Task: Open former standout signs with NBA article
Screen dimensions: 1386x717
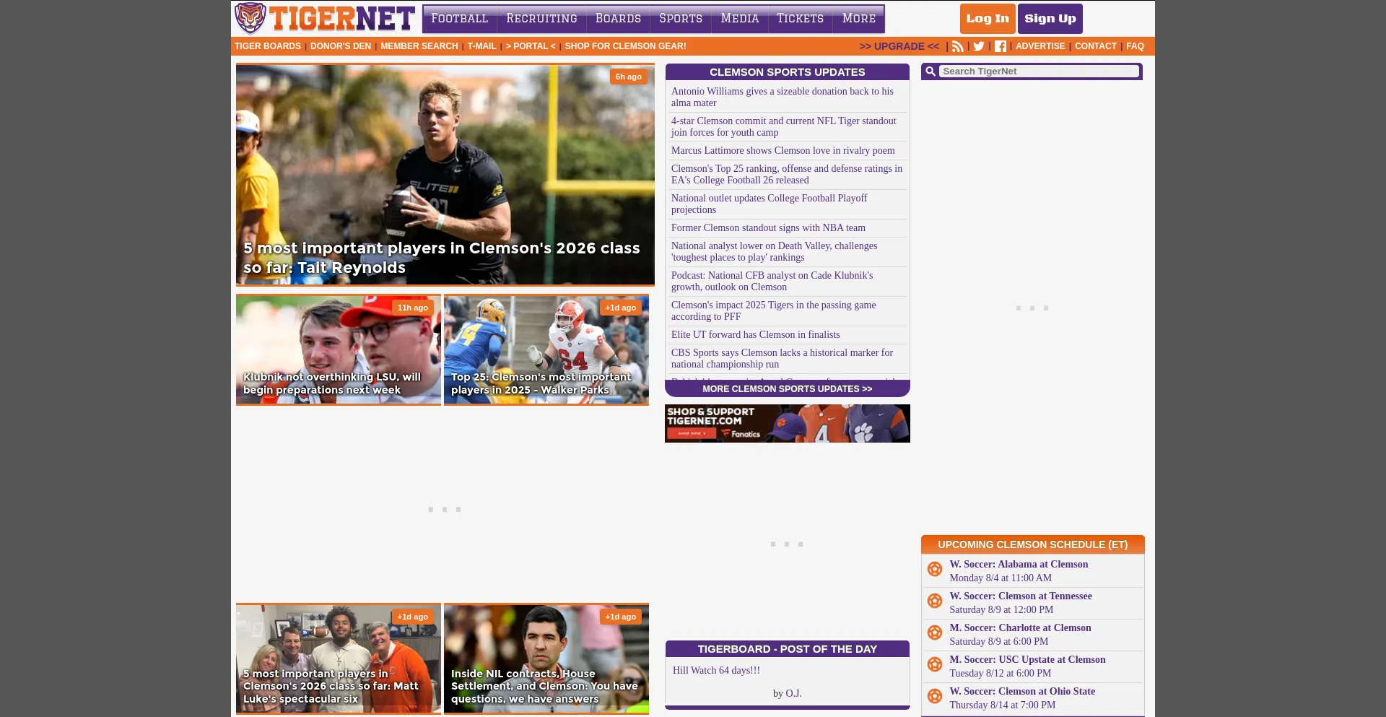Action: (768, 227)
